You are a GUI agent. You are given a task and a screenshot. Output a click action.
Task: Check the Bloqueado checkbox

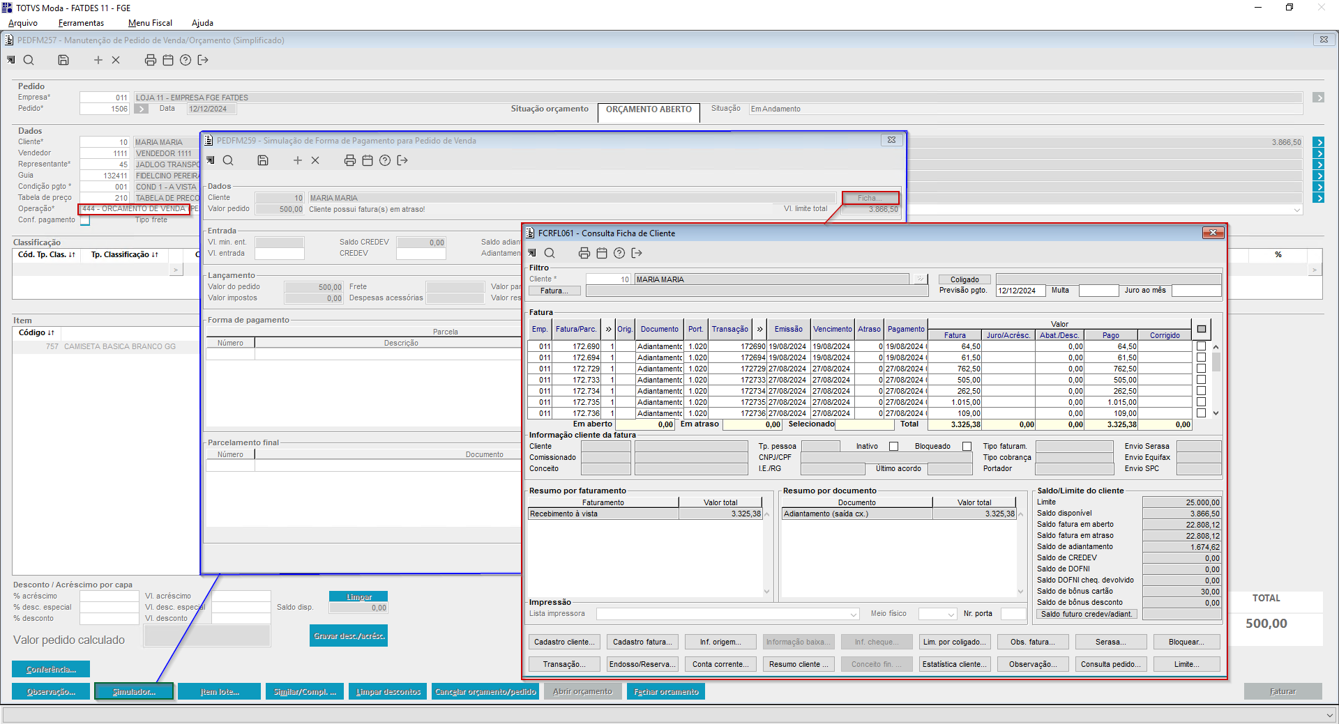click(967, 447)
